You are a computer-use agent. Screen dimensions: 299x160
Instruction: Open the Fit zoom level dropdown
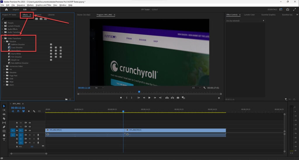pyautogui.click(x=99, y=88)
